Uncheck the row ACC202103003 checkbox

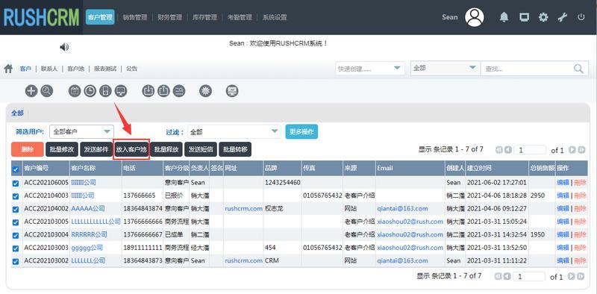(16, 248)
